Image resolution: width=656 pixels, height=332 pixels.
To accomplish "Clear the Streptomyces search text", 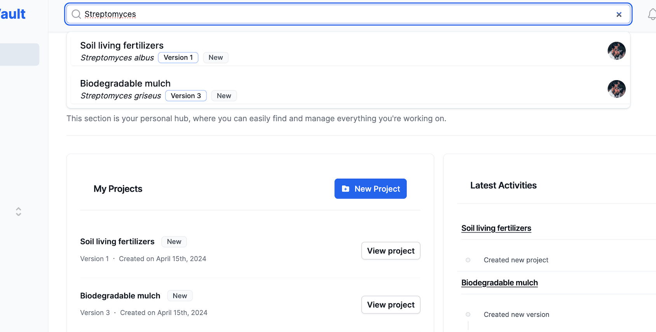I will (x=619, y=14).
